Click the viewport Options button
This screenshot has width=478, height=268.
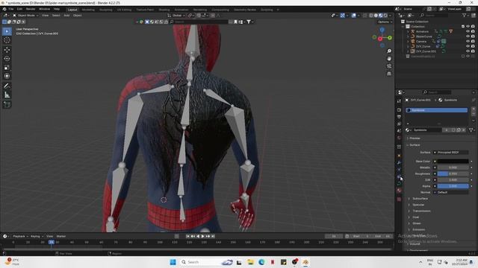click(x=385, y=22)
